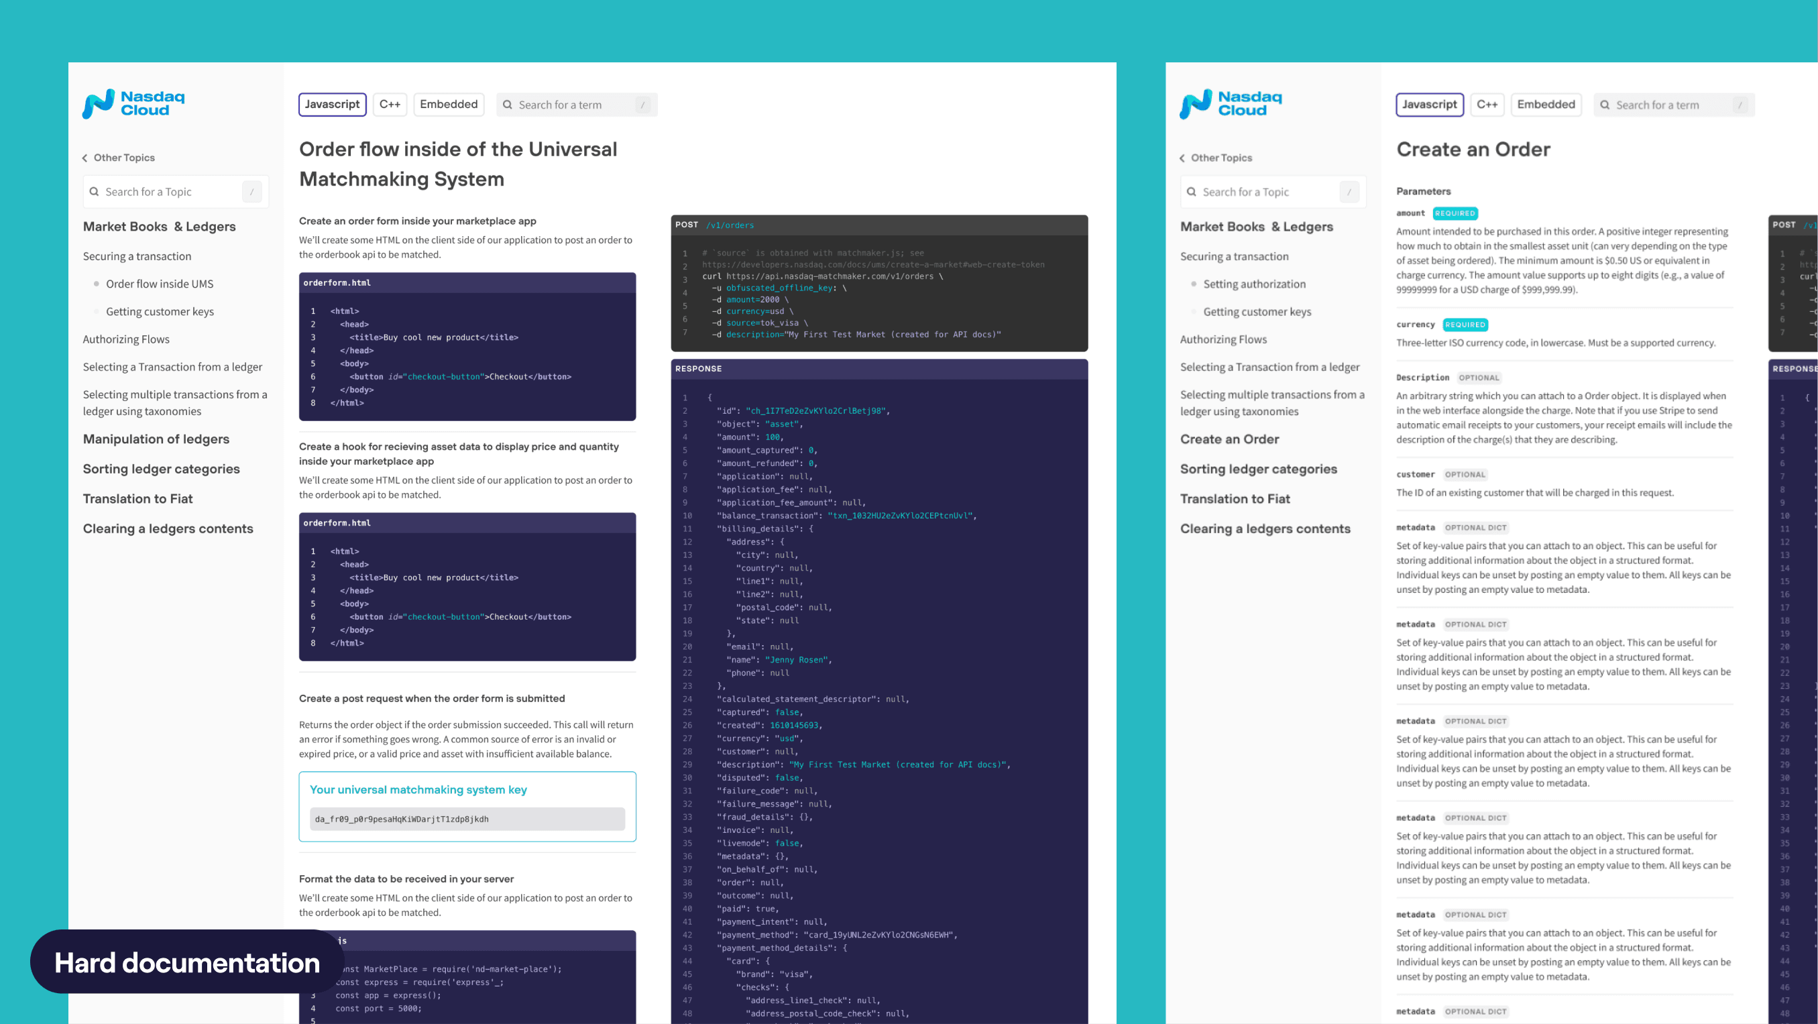This screenshot has width=1818, height=1024.
Task: Click the Parameters subheading
Action: click(1424, 190)
